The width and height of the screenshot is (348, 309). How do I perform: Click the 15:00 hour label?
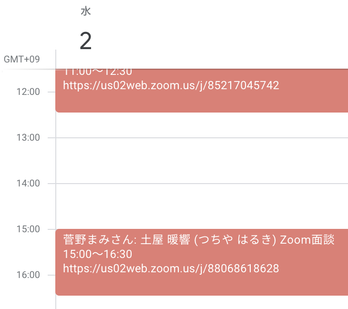coord(28,229)
